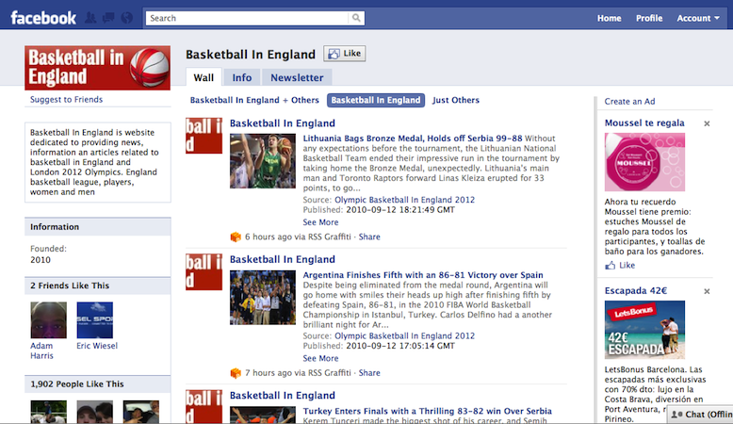
Task: Click 1,902 People Like This header
Action: point(97,384)
